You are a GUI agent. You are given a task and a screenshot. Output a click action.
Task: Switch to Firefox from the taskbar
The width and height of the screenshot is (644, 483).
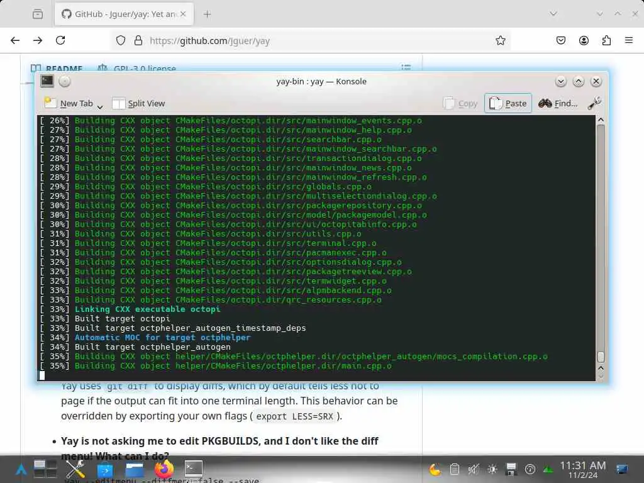(x=164, y=469)
